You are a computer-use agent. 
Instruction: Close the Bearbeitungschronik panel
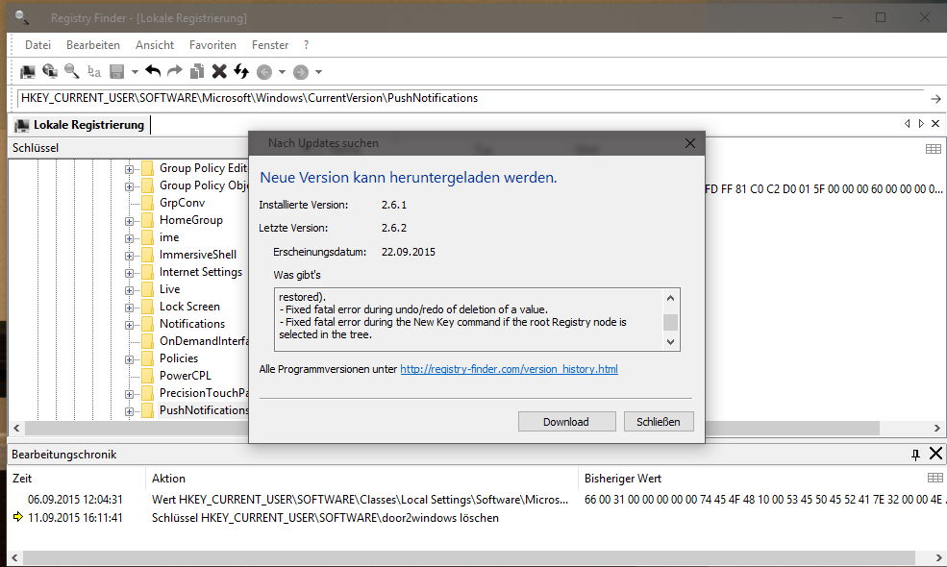click(935, 454)
